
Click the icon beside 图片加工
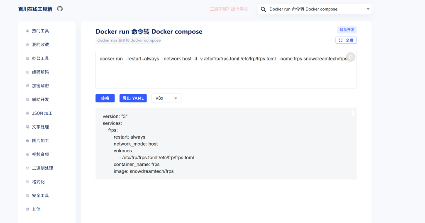coord(27,141)
